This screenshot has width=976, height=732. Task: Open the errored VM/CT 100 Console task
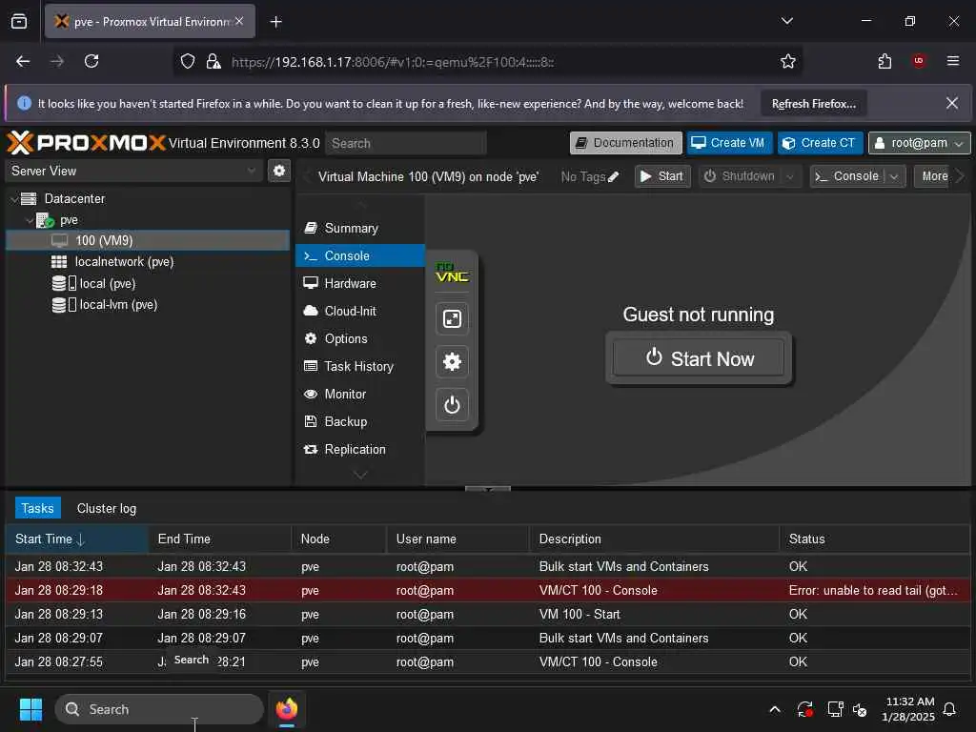pyautogui.click(x=487, y=590)
